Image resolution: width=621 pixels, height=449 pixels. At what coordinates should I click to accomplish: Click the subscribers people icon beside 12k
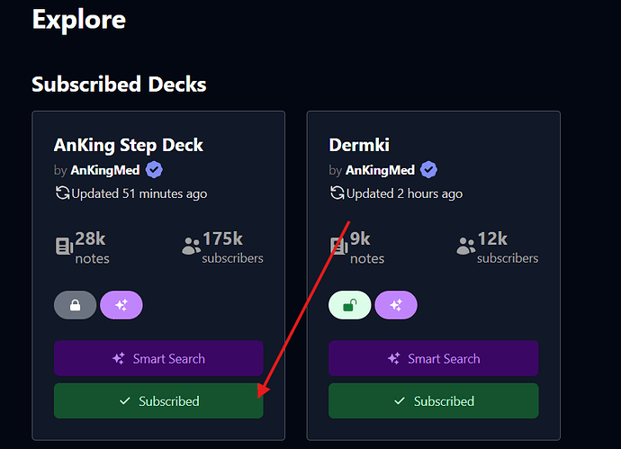click(466, 246)
